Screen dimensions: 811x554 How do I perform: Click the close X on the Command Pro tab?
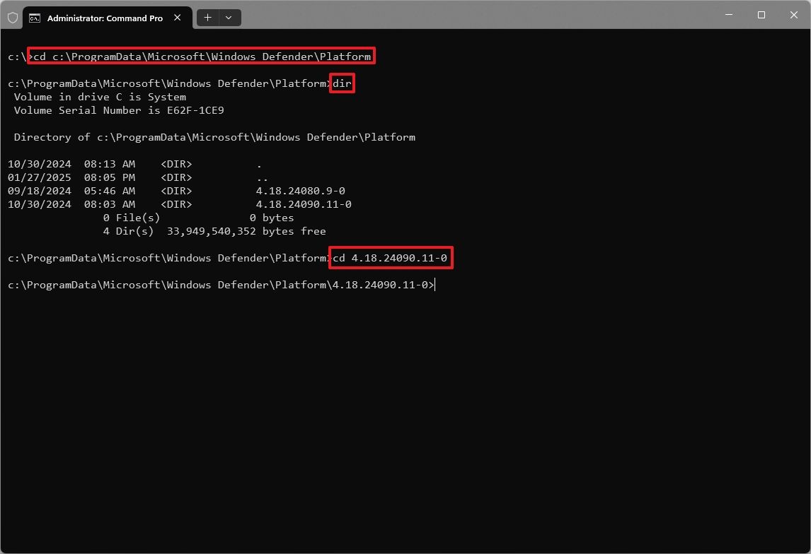(177, 18)
